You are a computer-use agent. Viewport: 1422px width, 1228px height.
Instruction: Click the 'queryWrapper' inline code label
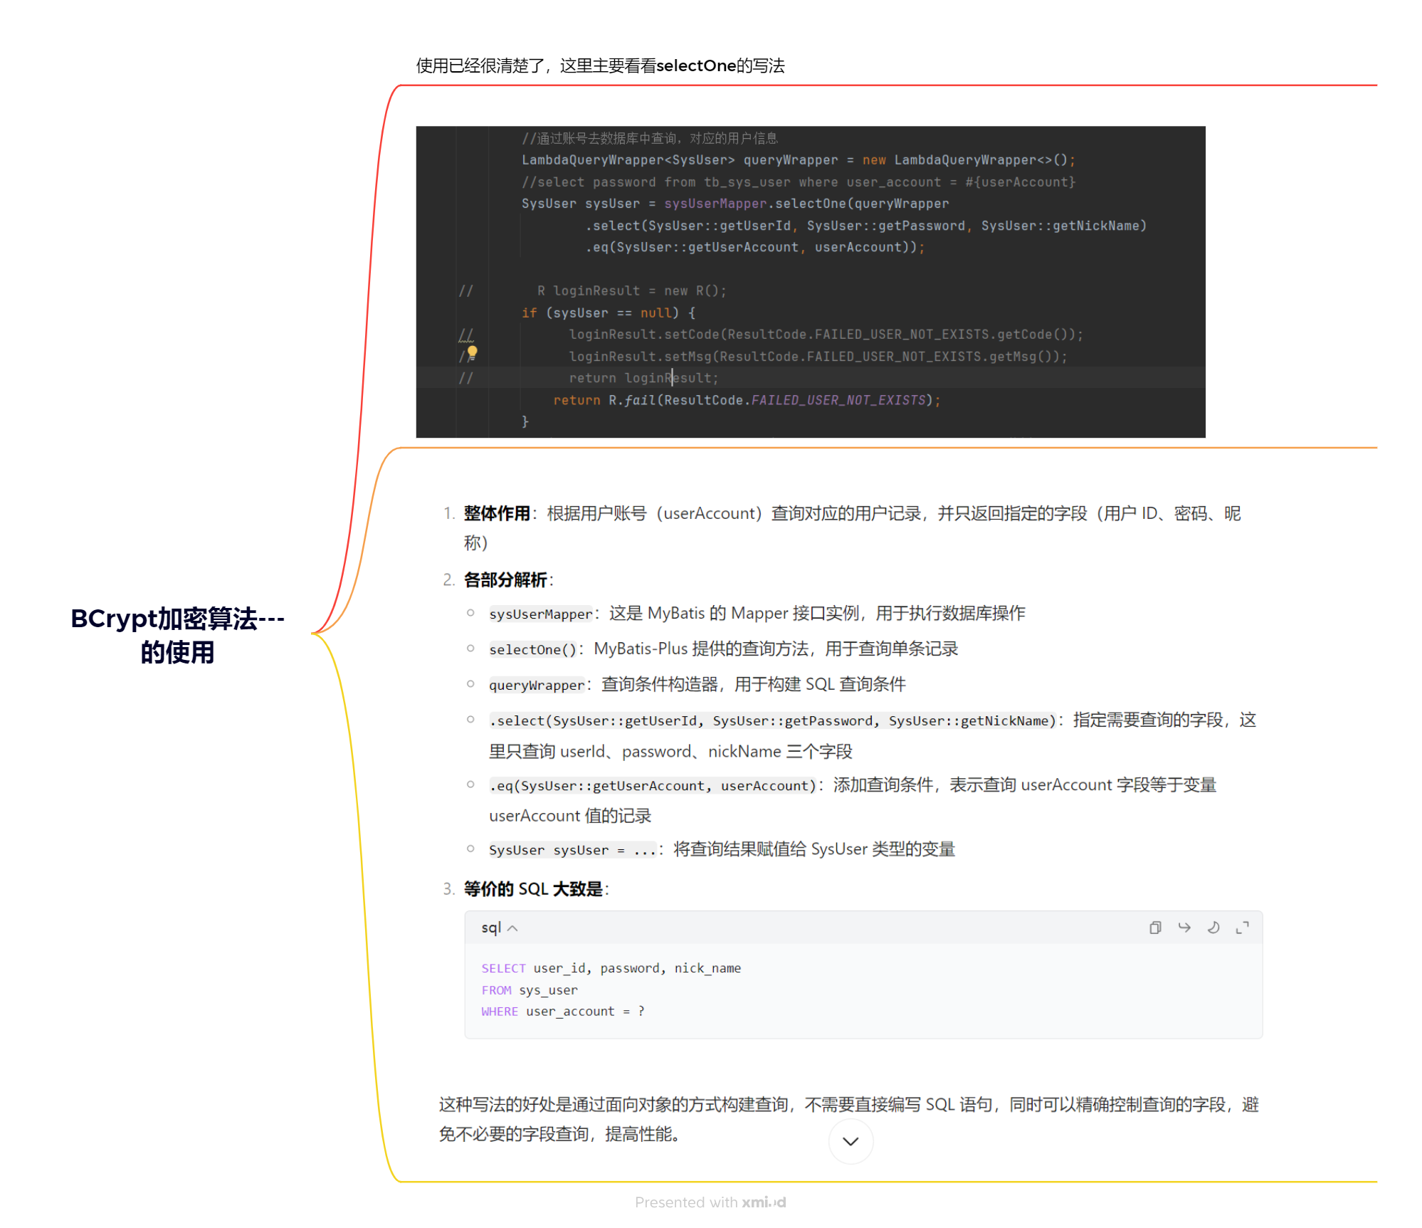tap(537, 685)
